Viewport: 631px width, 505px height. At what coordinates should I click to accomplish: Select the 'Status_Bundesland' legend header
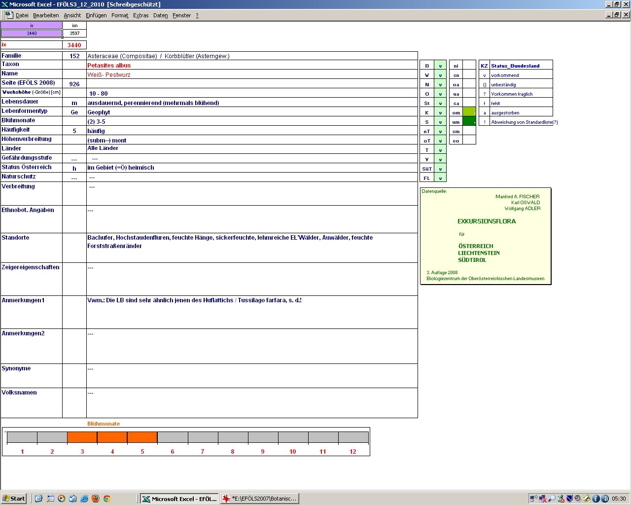(521, 66)
